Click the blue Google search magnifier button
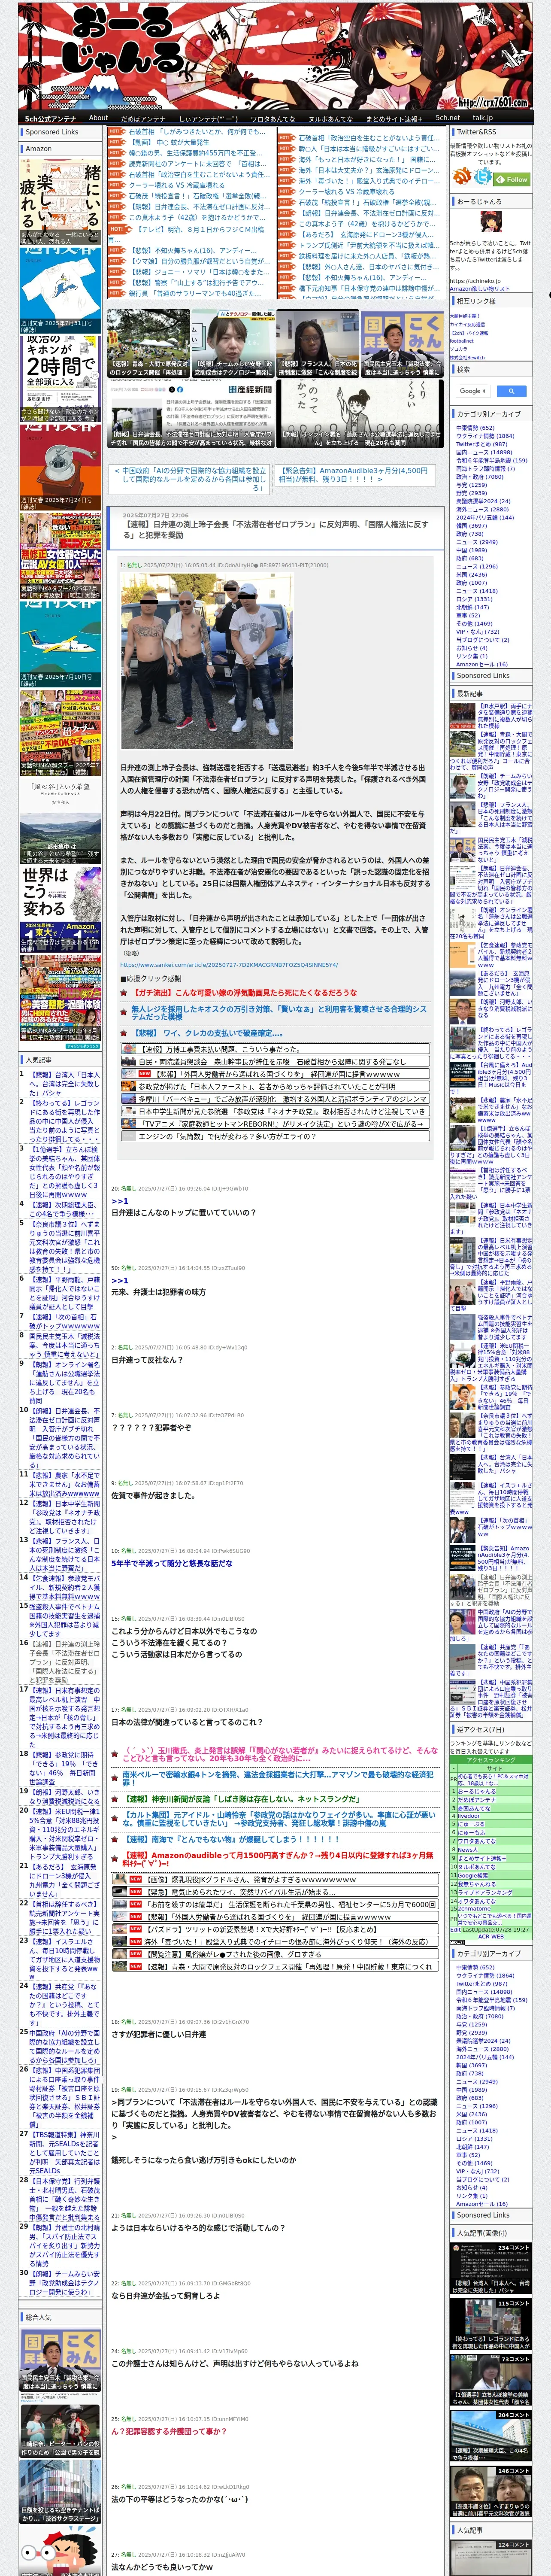Screen dimensions: 551x2576 coord(511,391)
